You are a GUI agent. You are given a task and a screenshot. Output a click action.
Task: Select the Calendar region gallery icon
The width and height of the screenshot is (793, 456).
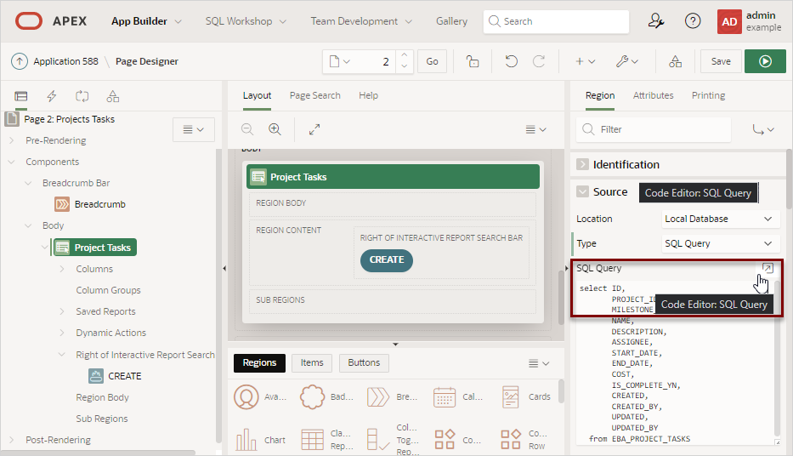[444, 396]
